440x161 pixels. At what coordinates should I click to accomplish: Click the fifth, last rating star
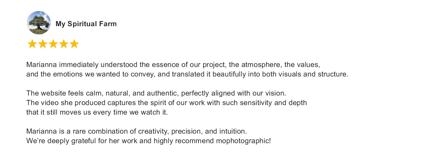[74, 44]
